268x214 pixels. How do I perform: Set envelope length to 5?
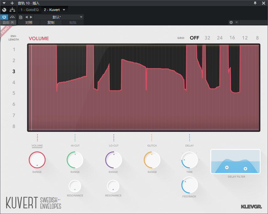(14, 93)
